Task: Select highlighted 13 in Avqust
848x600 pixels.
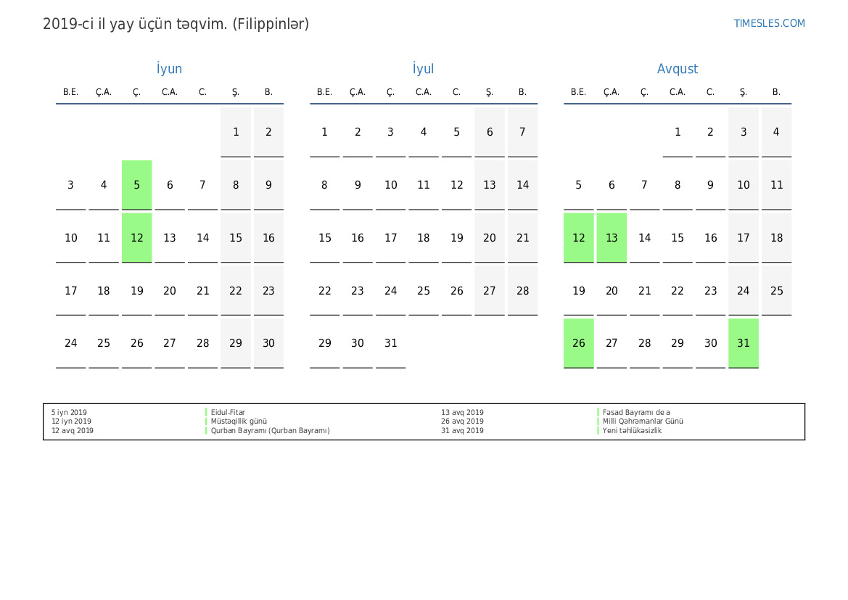Action: point(612,238)
